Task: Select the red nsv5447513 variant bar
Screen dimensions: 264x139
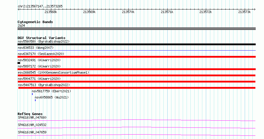Action: point(137,88)
